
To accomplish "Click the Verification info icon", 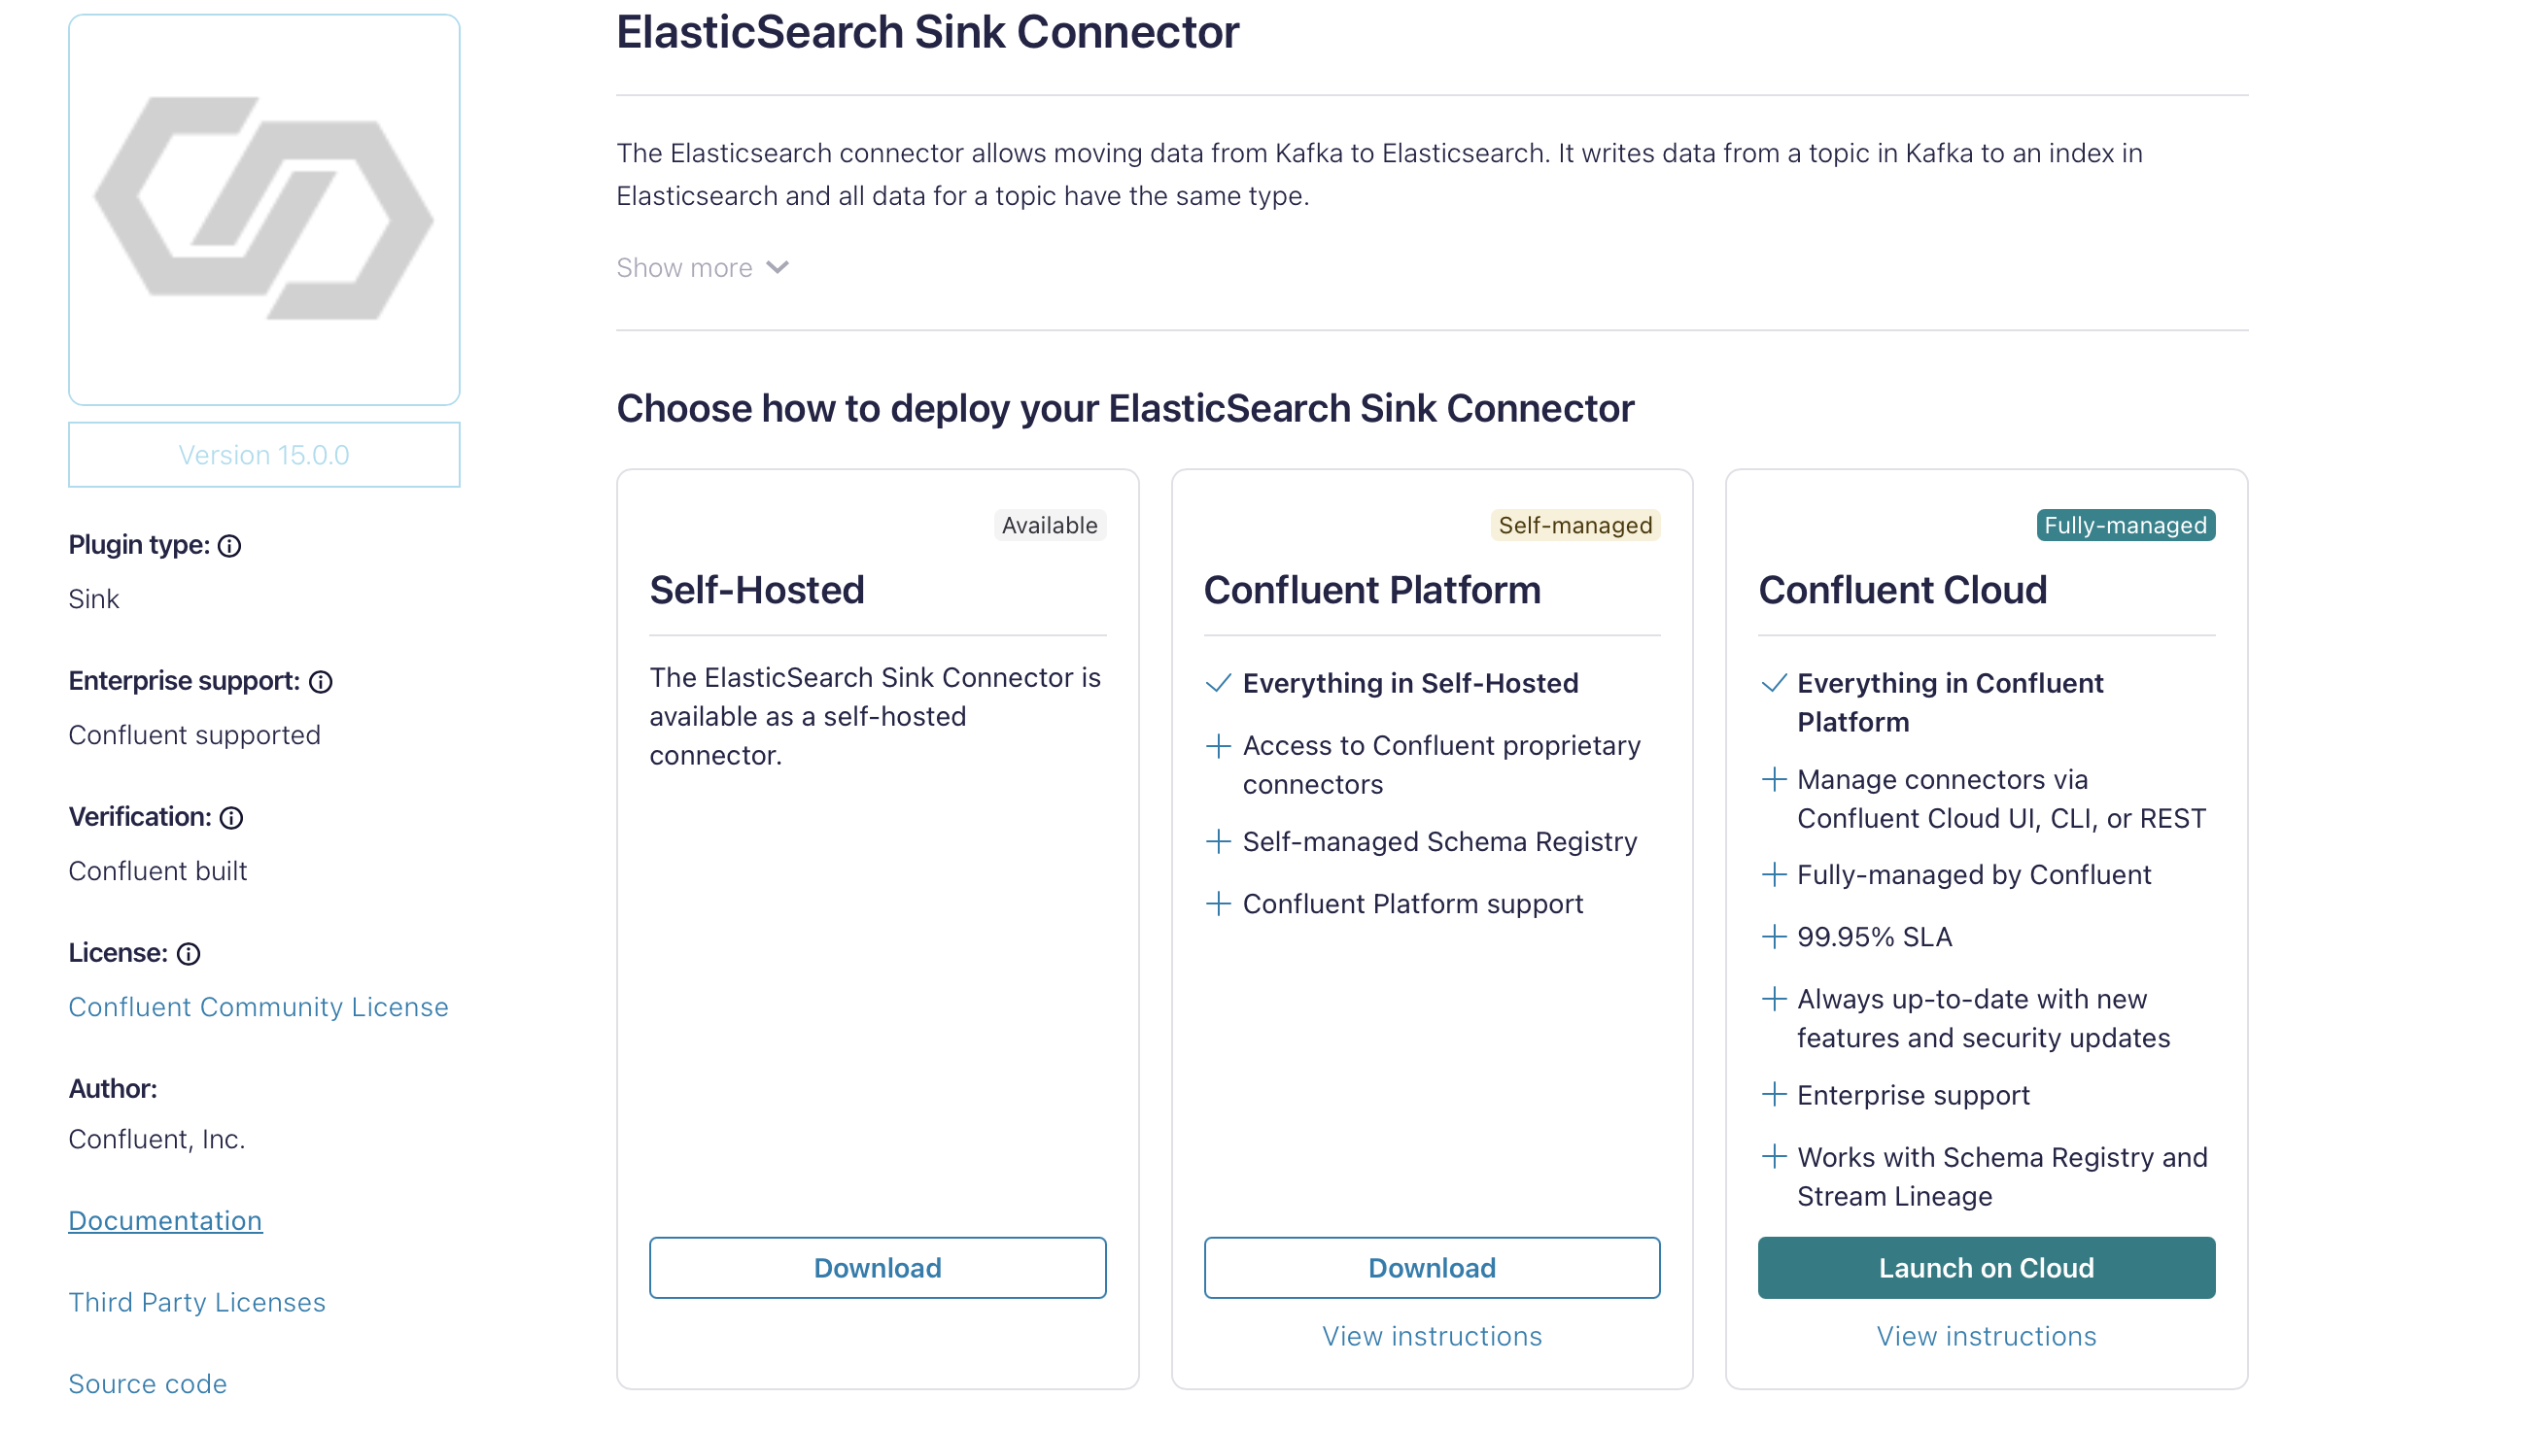I will (231, 817).
